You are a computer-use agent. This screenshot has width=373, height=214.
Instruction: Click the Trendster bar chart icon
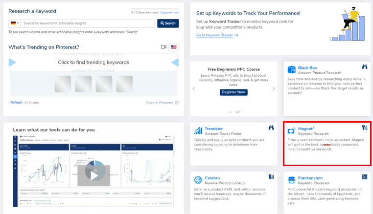[x=198, y=130]
